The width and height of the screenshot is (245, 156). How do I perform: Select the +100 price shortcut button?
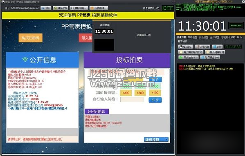[x=155, y=93]
